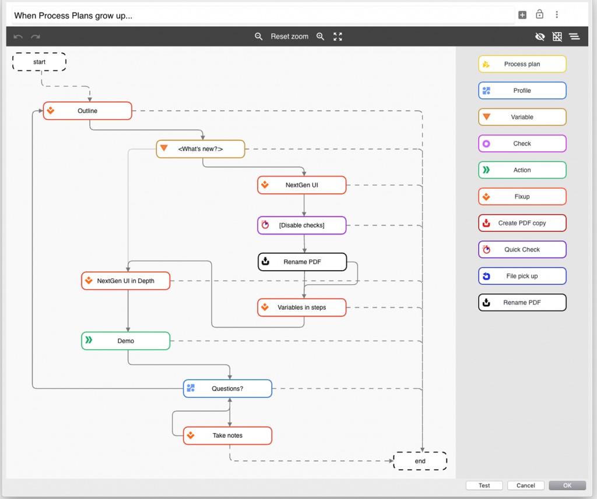Toggle the crossed-out eye visibility icon
The width and height of the screenshot is (597, 499).
[540, 37]
